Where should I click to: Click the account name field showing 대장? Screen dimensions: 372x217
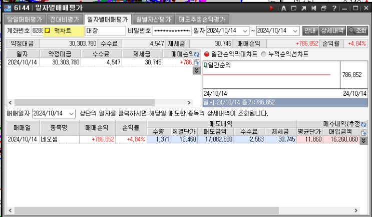(x=105, y=31)
